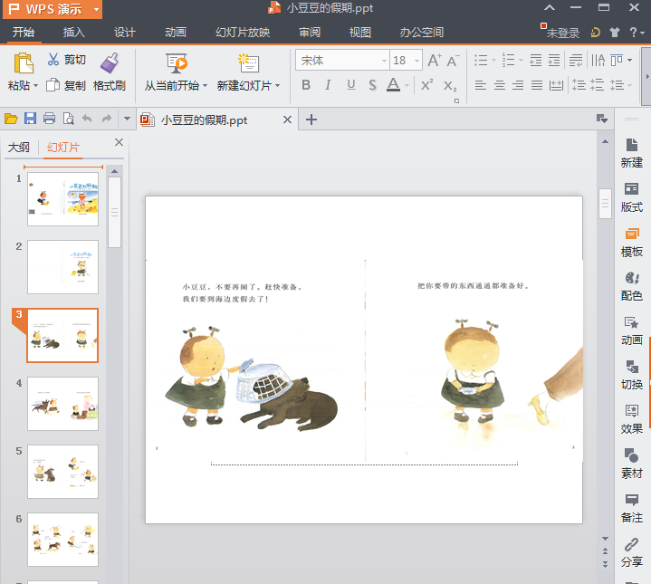This screenshot has height=584, width=651.
Task: Open the 切换 transition panel
Action: 632,367
